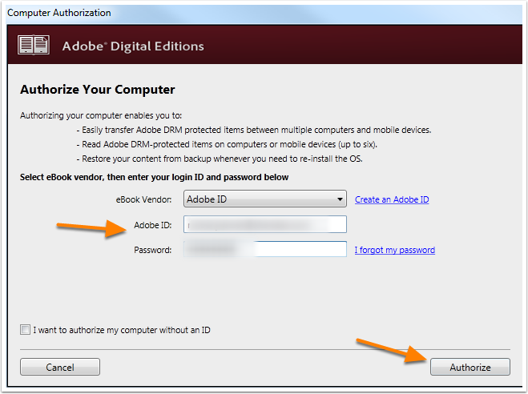
Task: Click the 'eBook Vendor:' field label
Action: point(143,199)
